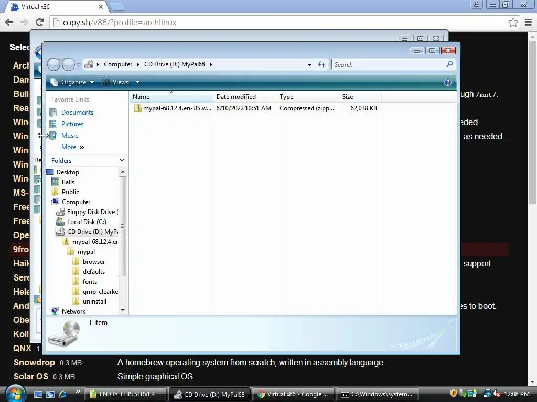537x402 pixels.
Task: Switch to C:\Windows\system taskbar button
Action: click(x=378, y=394)
